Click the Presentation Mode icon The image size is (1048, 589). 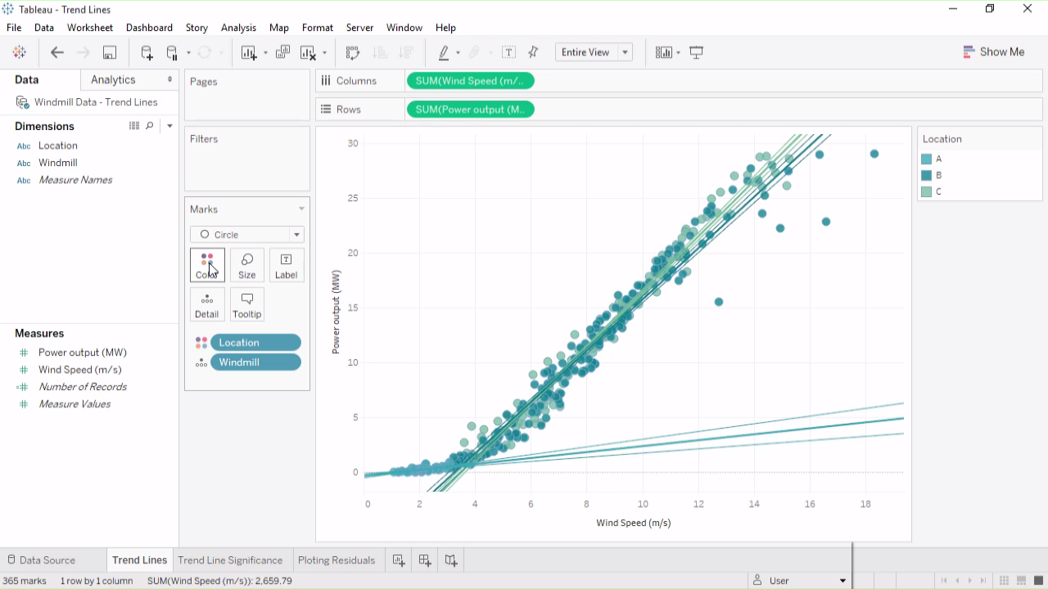[x=697, y=52]
